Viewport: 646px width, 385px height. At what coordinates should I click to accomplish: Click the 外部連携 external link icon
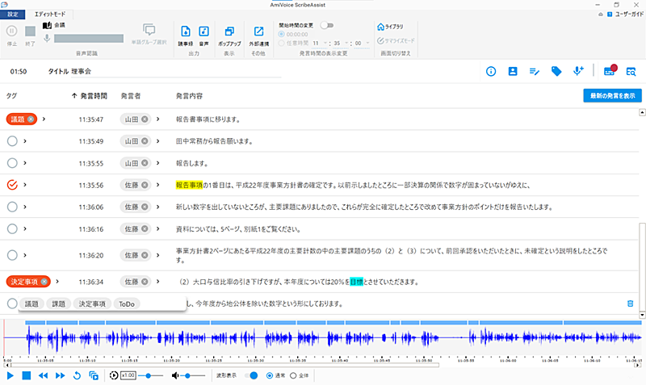pyautogui.click(x=259, y=31)
